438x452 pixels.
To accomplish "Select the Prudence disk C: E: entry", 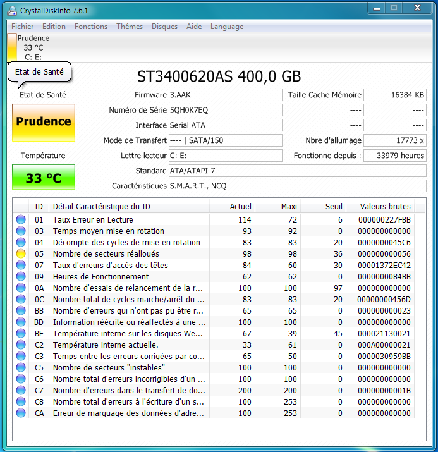I will click(x=29, y=47).
